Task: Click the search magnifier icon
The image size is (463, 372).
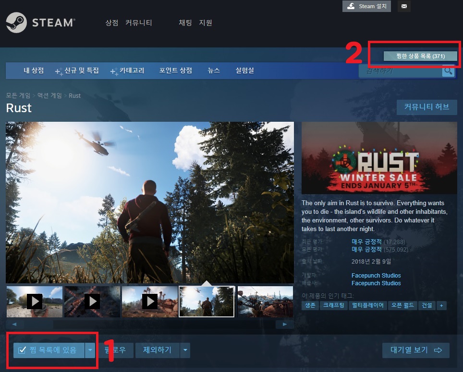Action: [448, 71]
